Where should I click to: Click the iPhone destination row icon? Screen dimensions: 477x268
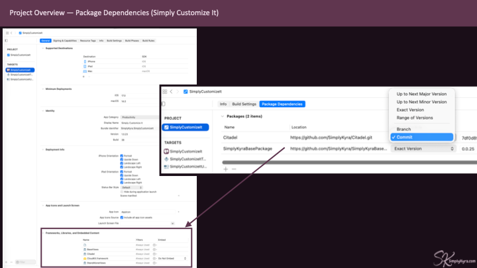(x=85, y=62)
